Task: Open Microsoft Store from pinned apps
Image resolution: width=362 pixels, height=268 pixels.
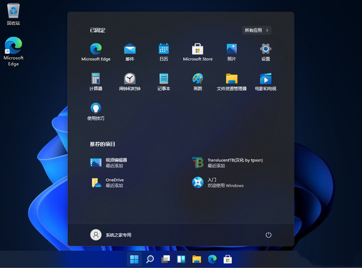Action: (x=197, y=52)
